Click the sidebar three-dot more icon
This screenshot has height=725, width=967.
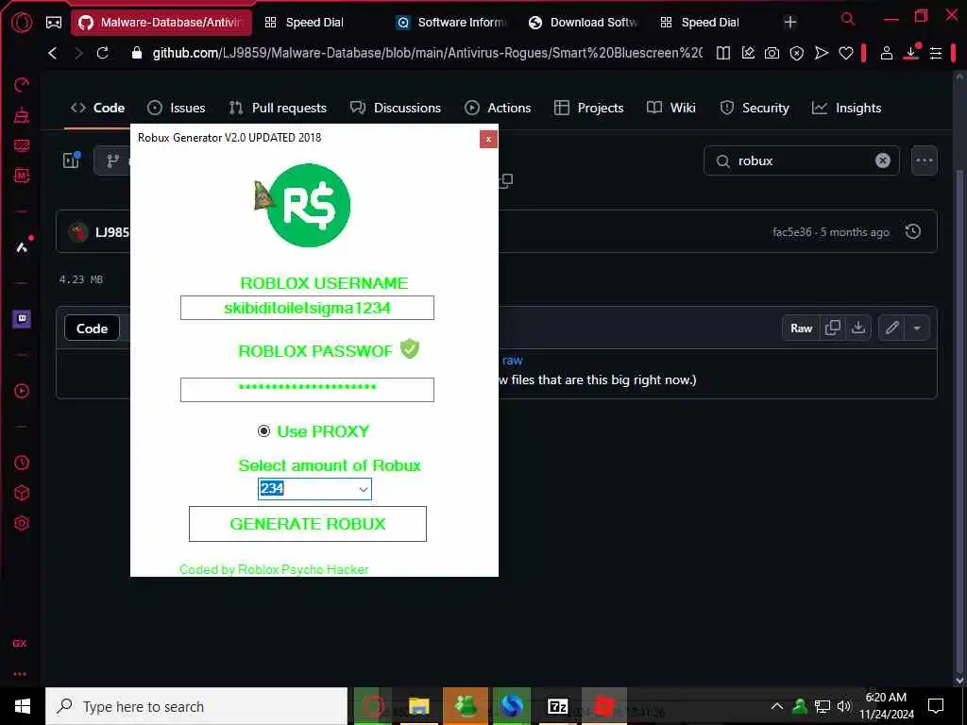pyautogui.click(x=20, y=674)
